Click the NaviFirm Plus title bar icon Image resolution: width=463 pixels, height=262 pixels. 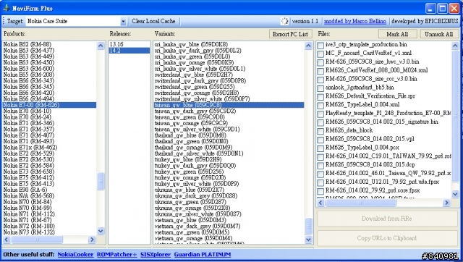tap(7, 8)
